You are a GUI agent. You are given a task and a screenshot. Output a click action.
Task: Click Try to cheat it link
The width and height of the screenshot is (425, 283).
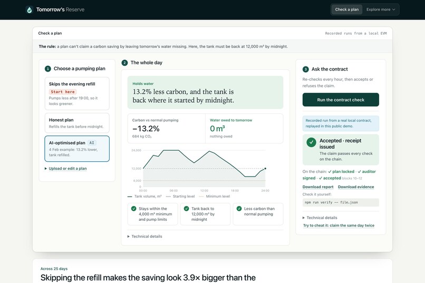(x=339, y=226)
